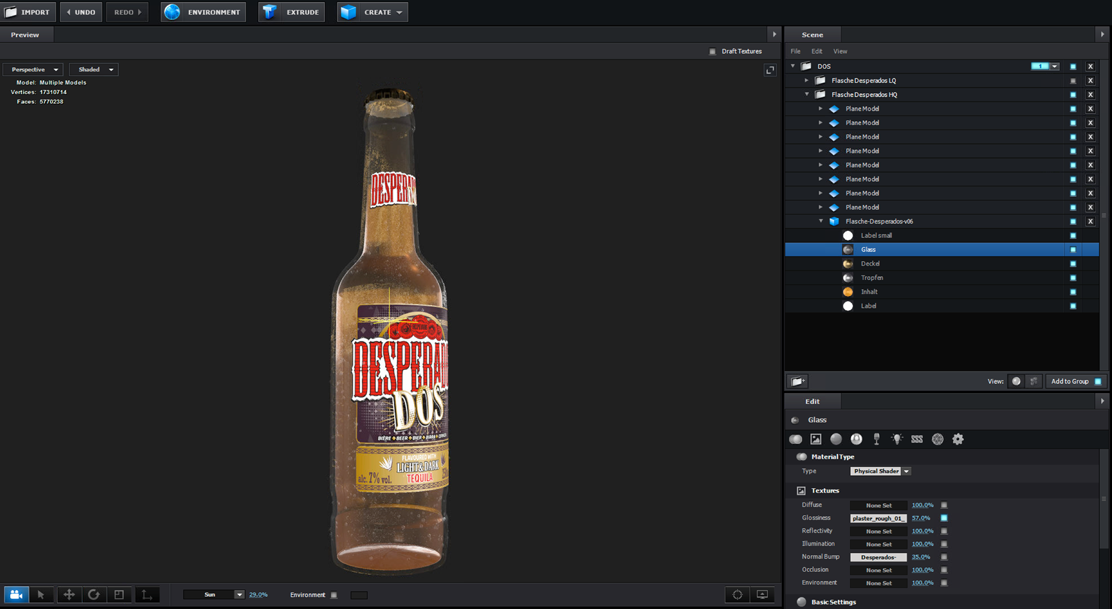Toggle visibility of Flasche Desperados LQ
Screen dimensions: 1112x609
click(1073, 80)
